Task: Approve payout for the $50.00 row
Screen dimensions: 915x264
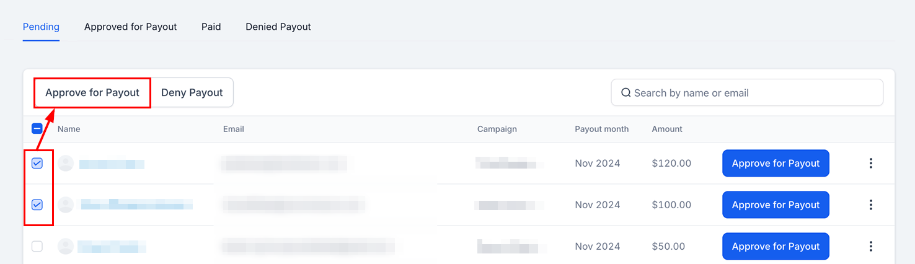Action: (776, 247)
